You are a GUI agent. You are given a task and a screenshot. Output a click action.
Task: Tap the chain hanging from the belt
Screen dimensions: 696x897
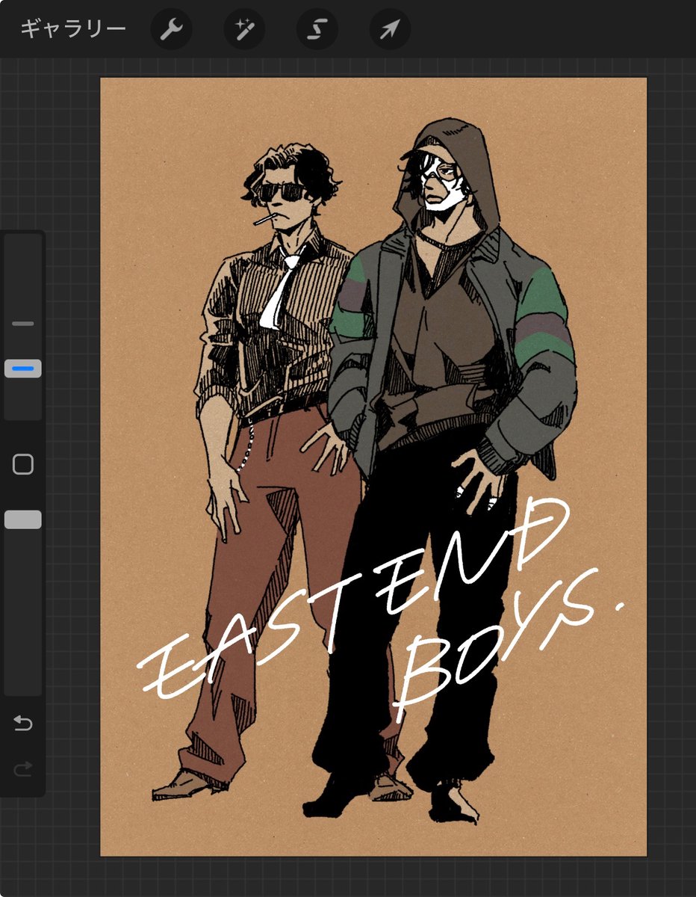[246, 449]
